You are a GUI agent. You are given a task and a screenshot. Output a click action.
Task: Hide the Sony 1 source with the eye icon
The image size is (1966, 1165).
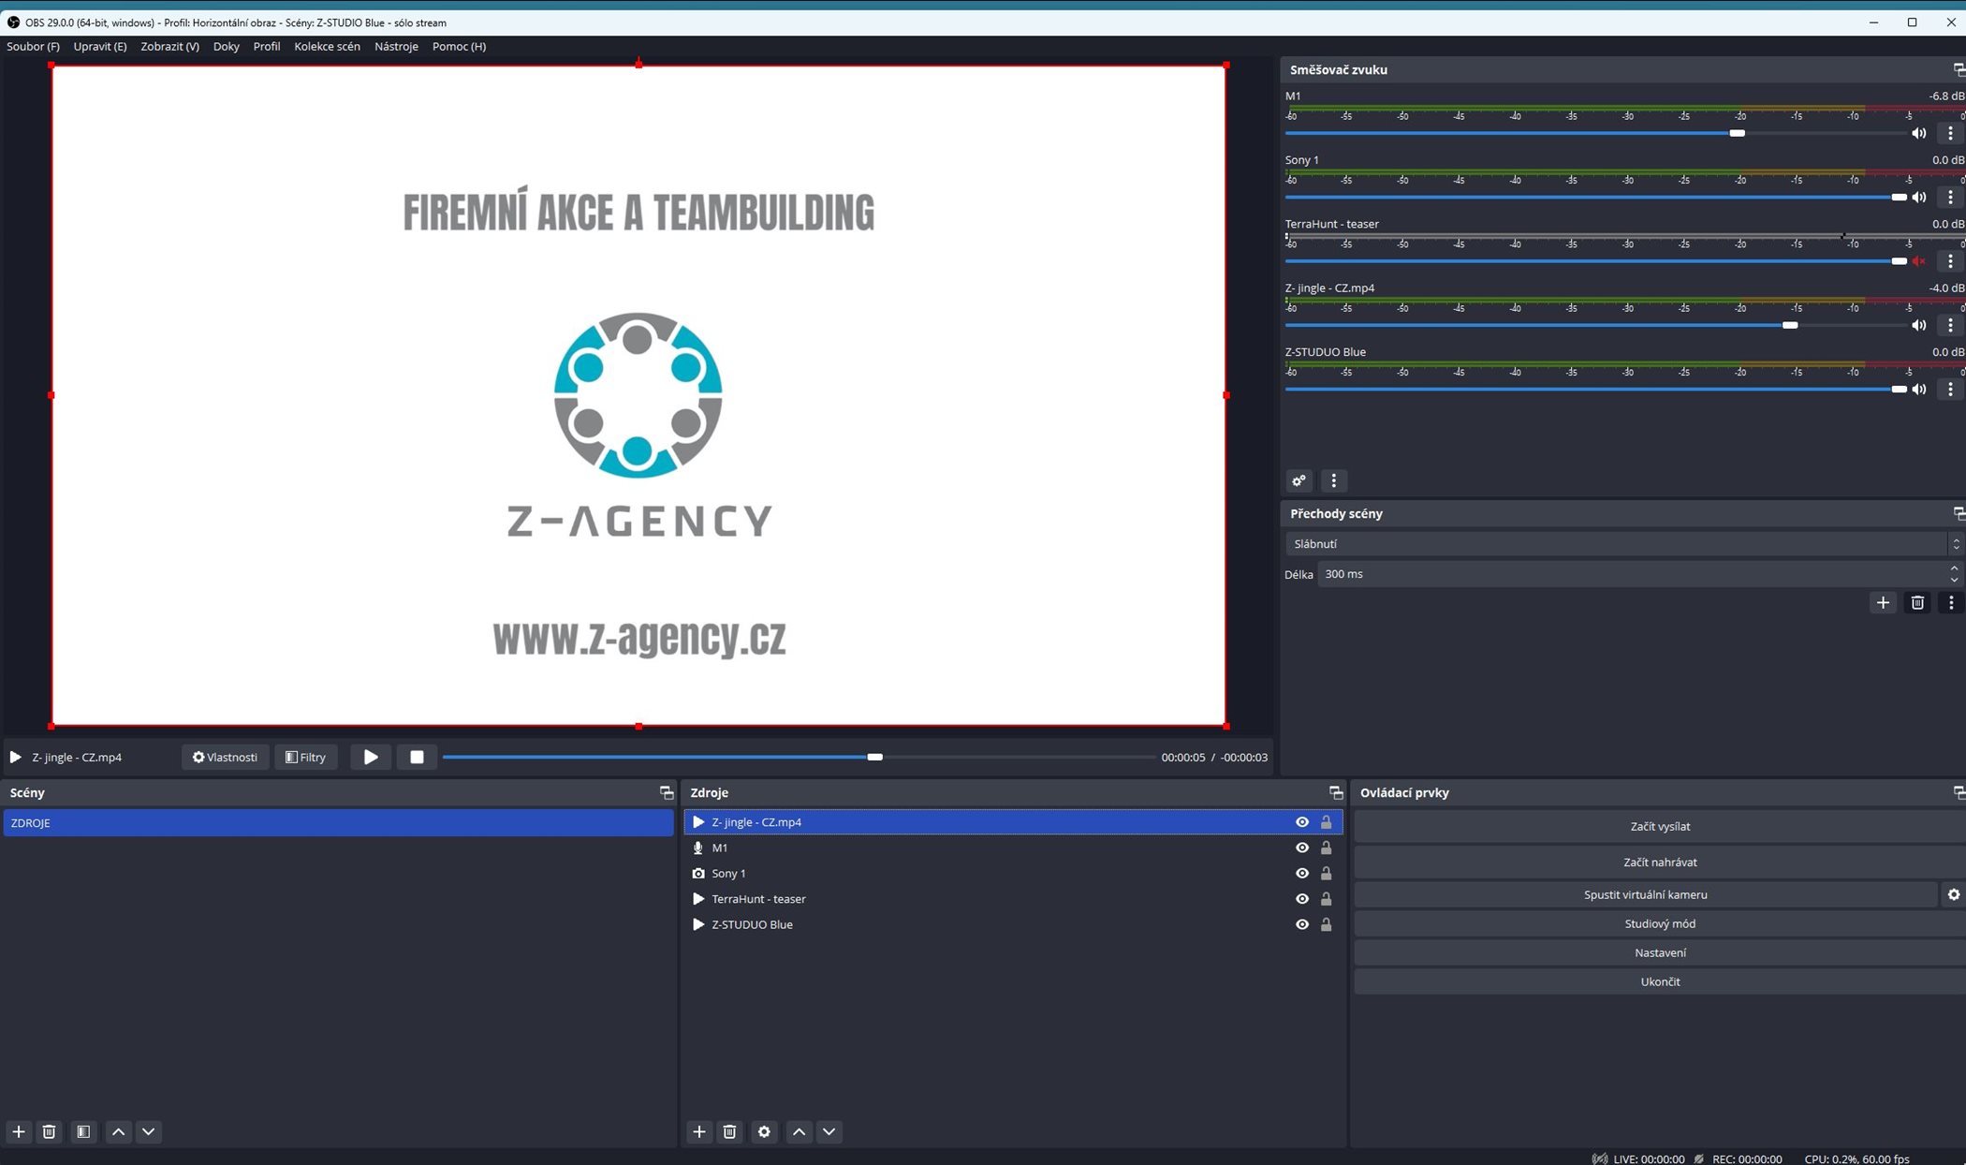(x=1301, y=873)
